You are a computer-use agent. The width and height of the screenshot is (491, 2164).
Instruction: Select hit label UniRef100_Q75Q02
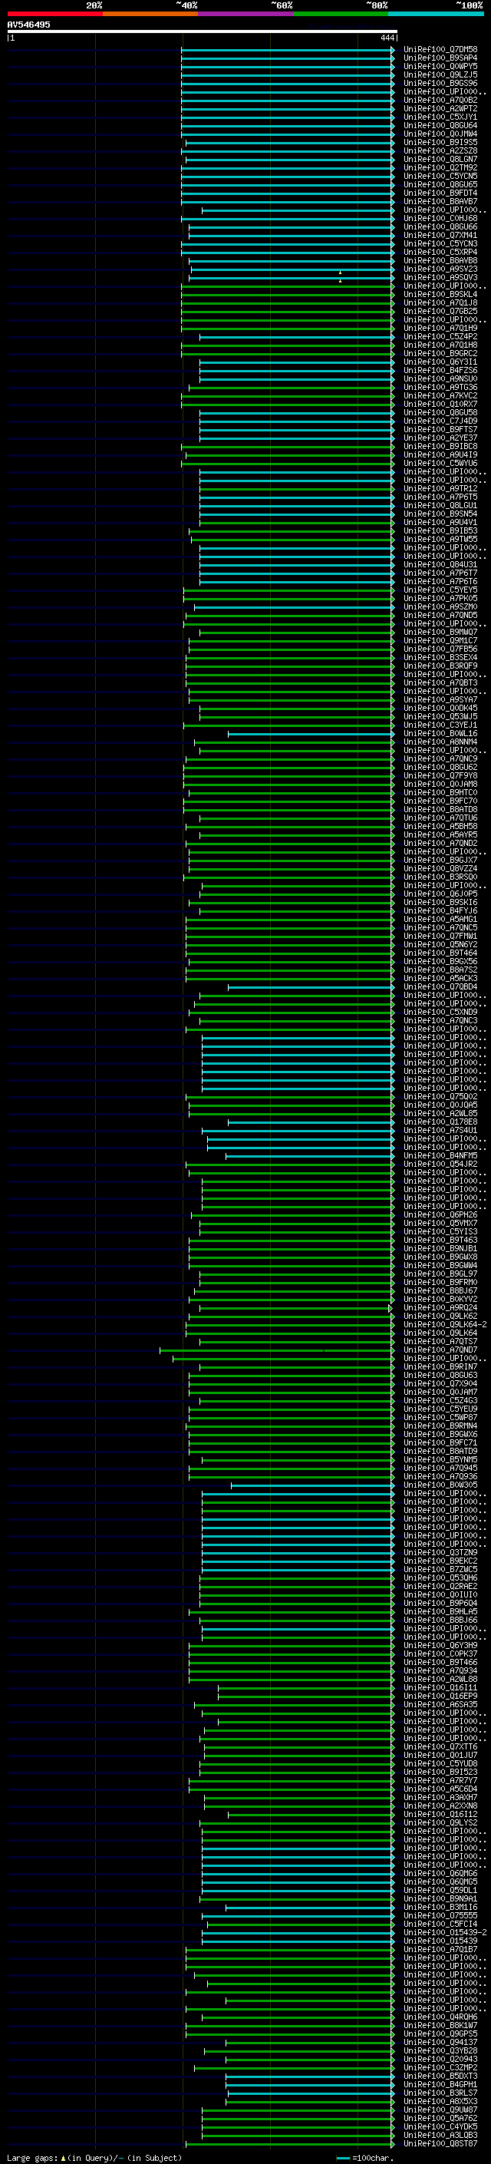[x=440, y=1096]
